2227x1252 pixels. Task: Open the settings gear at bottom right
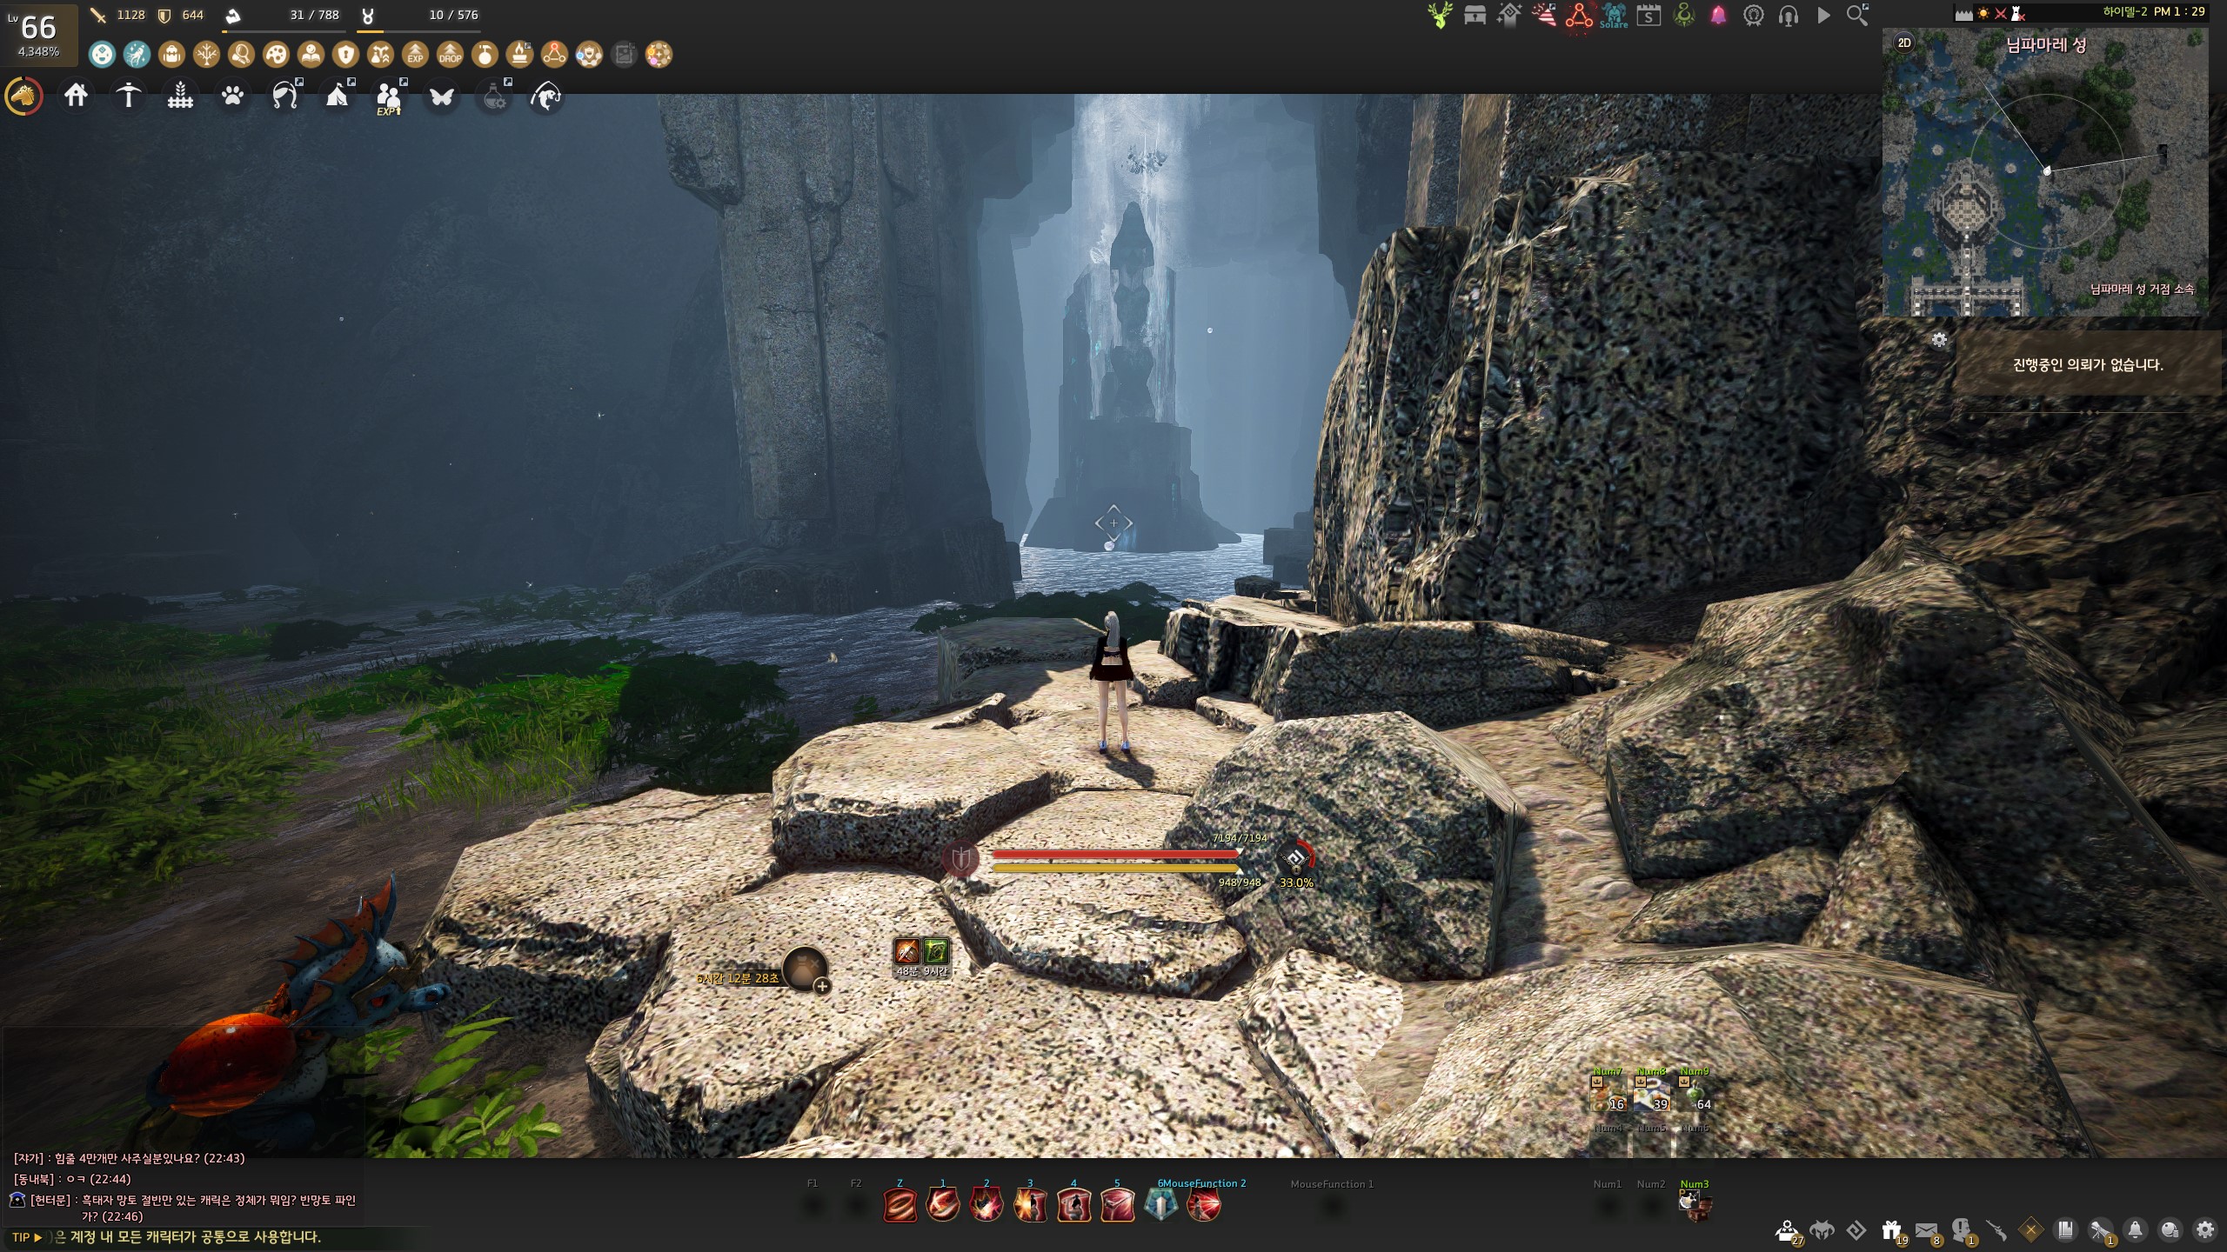(x=2204, y=1230)
